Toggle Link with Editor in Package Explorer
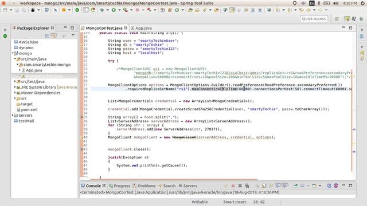367x206 pixels. [54, 35]
